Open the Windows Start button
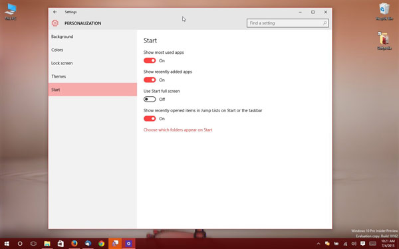The width and height of the screenshot is (399, 249). (x=7, y=244)
